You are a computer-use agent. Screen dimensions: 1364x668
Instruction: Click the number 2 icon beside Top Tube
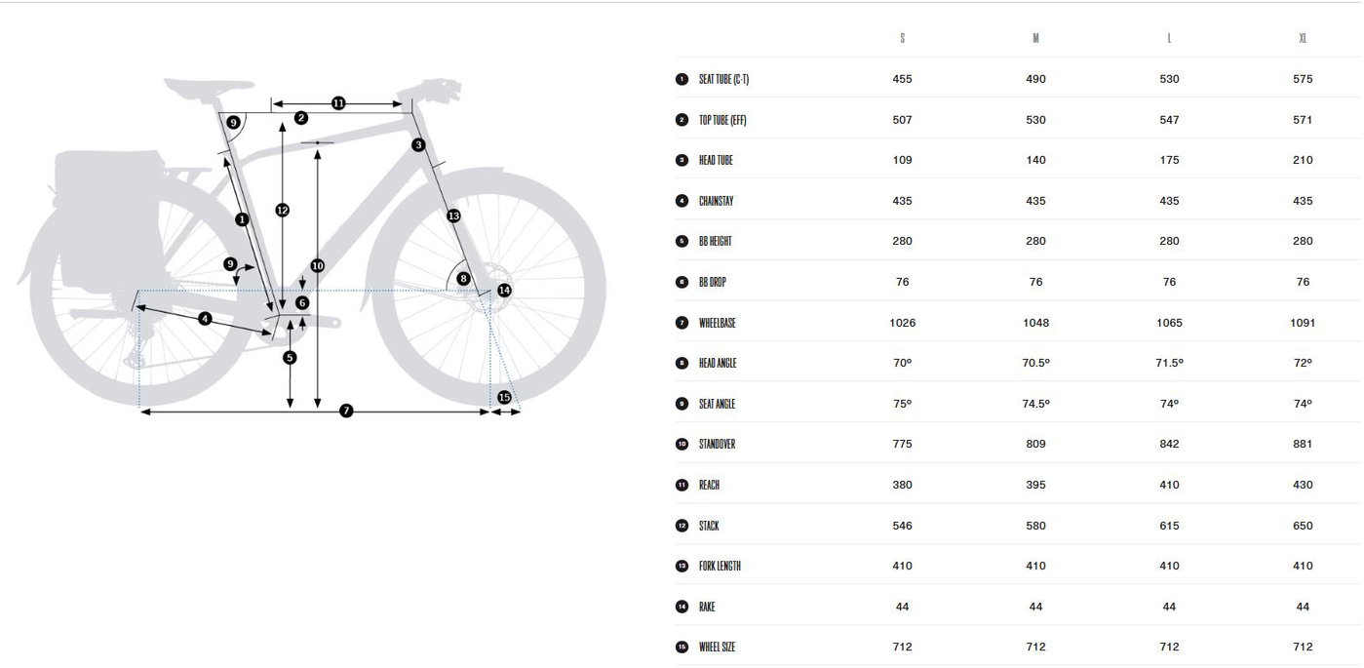tap(682, 120)
